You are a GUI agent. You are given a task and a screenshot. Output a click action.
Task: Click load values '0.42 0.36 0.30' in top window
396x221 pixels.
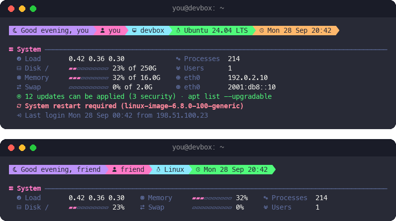(x=97, y=59)
